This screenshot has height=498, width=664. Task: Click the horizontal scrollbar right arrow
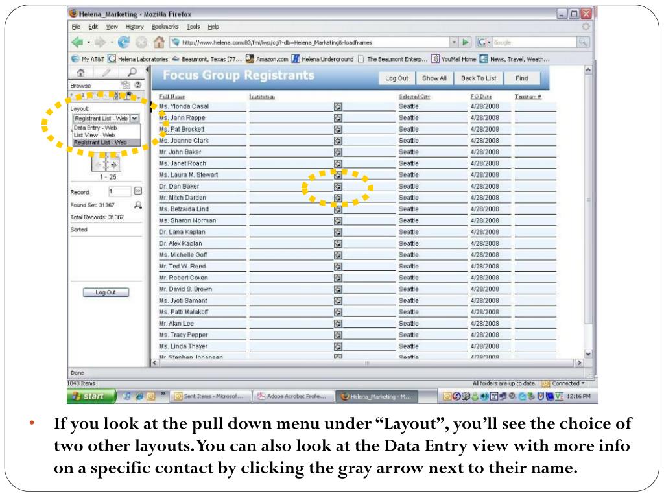579,363
